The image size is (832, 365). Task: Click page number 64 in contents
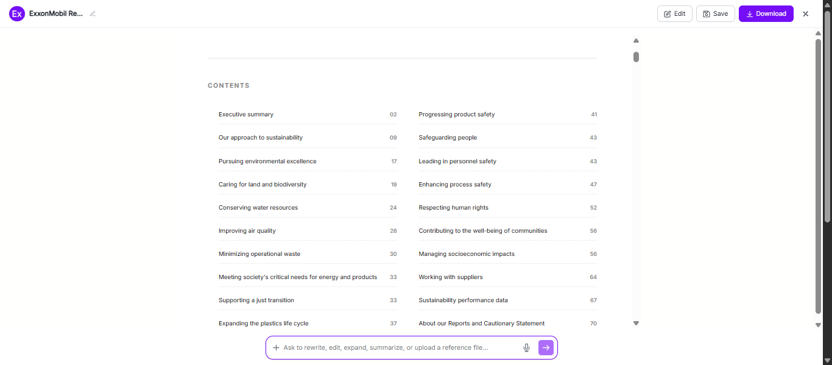[593, 277]
